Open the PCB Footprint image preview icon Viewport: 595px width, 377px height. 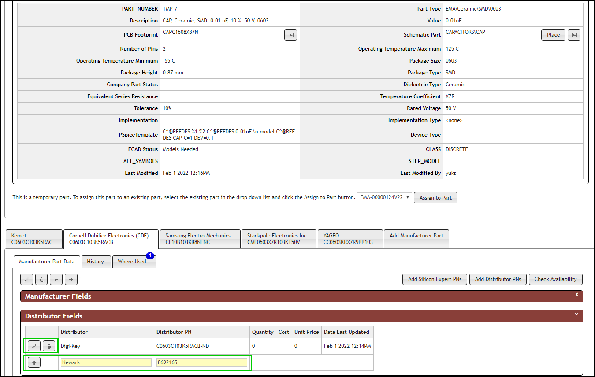pyautogui.click(x=290, y=34)
